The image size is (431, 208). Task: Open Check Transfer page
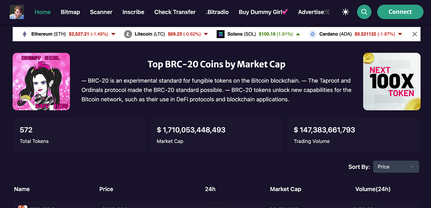175,12
